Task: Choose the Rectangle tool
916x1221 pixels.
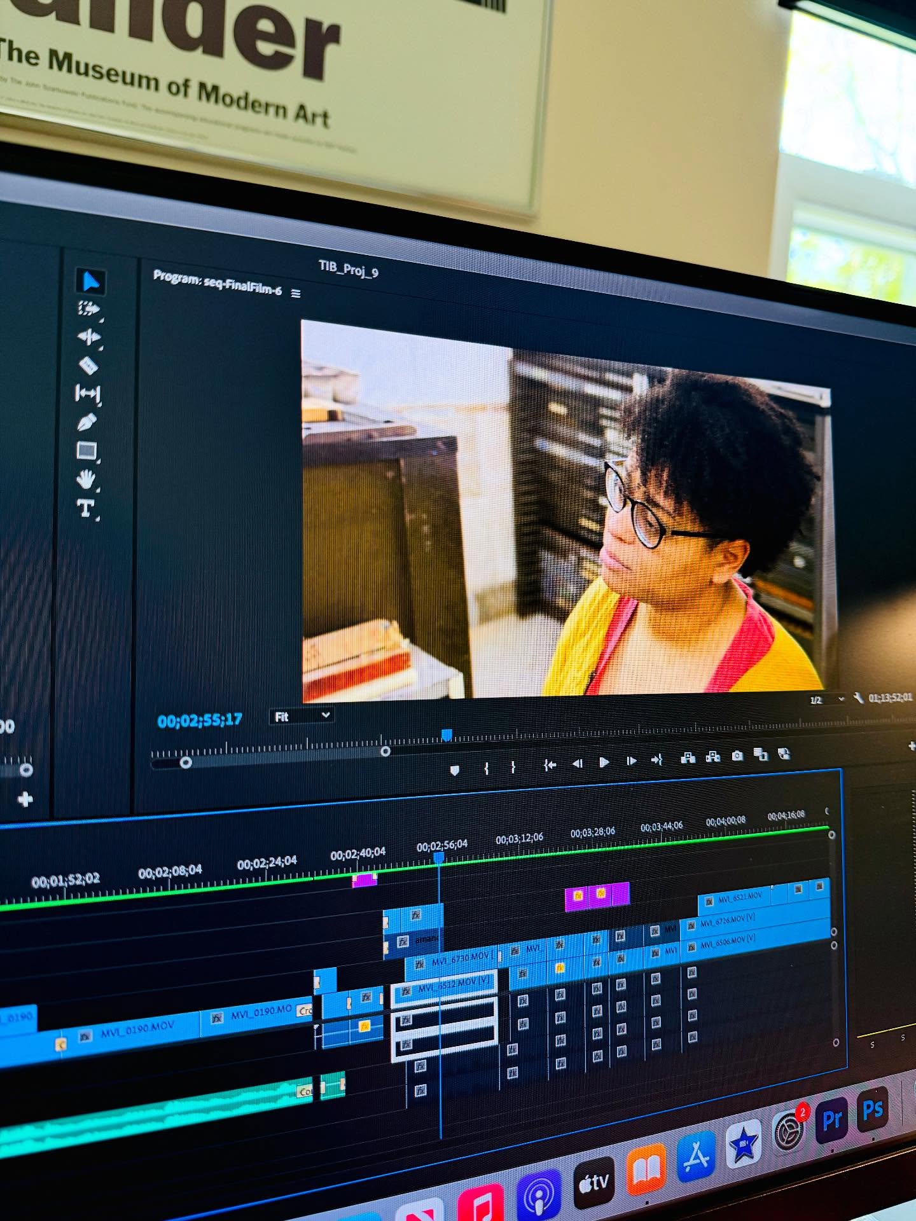Action: click(87, 451)
